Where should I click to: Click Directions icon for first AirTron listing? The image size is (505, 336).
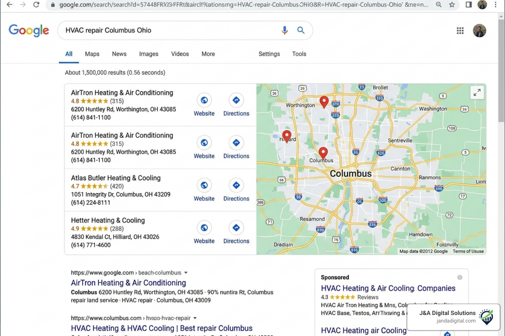[236, 100]
